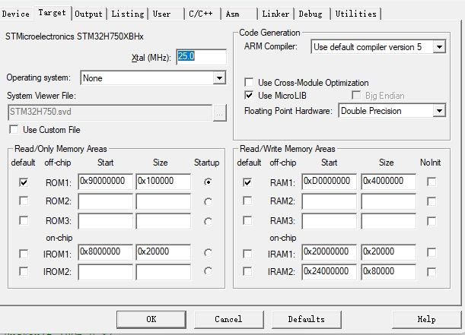The image size is (465, 335).
Task: Select the Target tab
Action: tap(53, 13)
